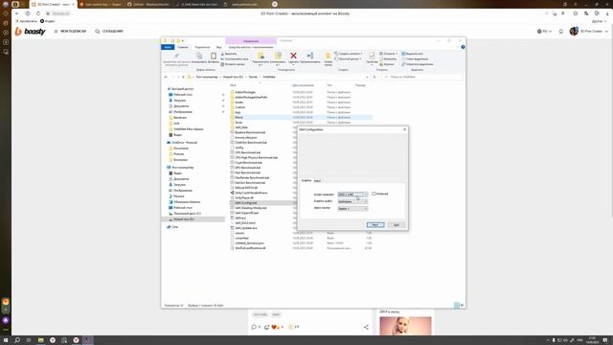Click the Copy icon in Explorer ribbon

199,56
